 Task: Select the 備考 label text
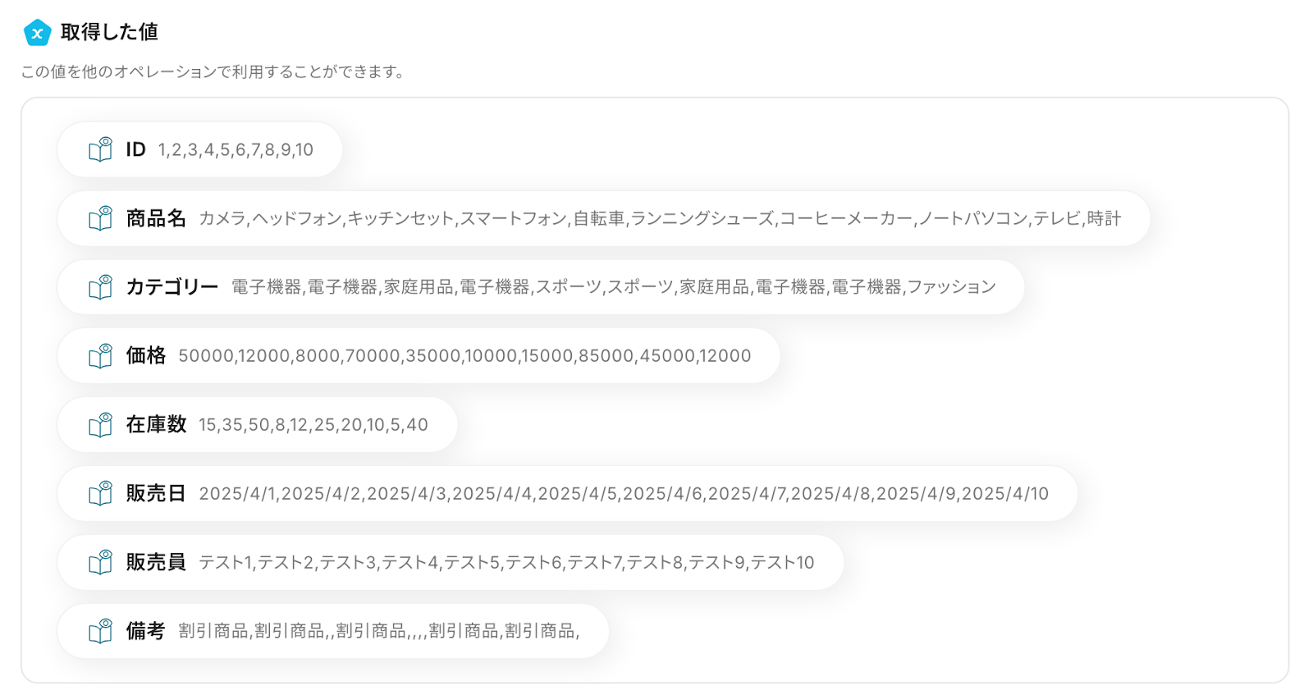145,631
